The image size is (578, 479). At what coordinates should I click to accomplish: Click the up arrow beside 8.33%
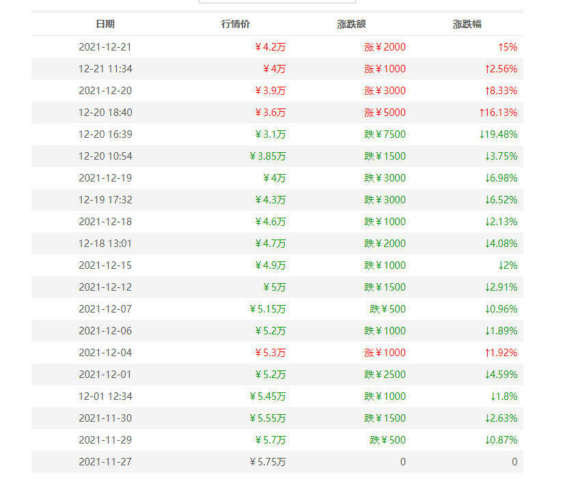[487, 91]
